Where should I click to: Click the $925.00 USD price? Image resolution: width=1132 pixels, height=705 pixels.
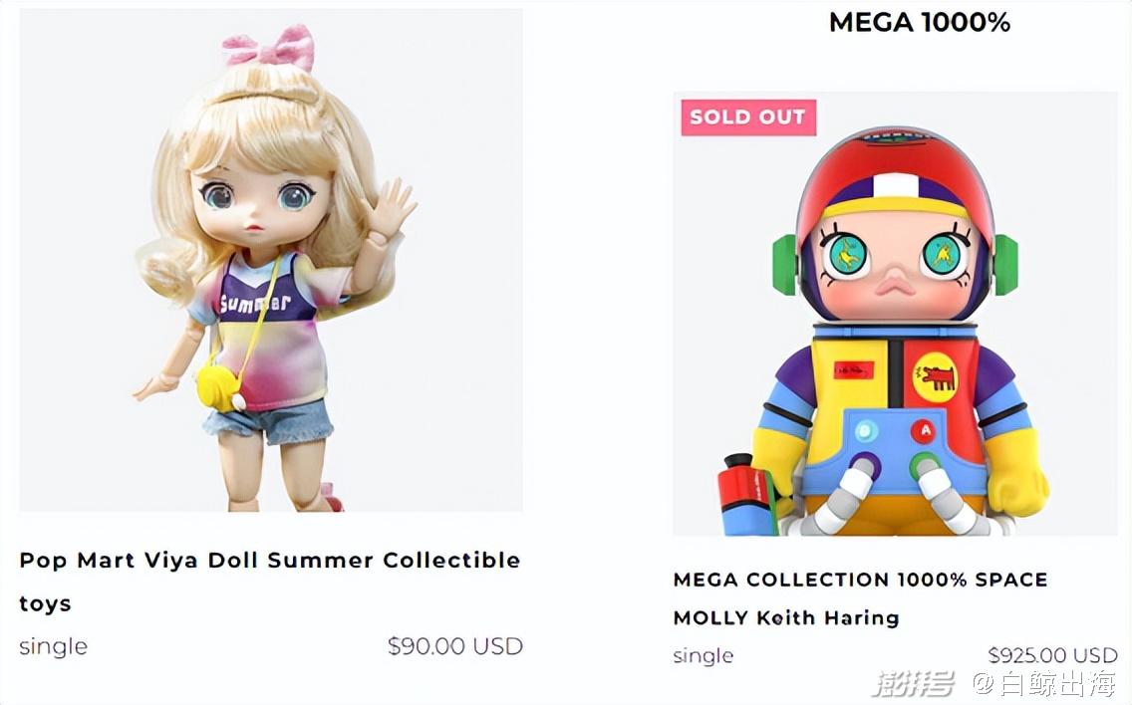tap(1052, 655)
